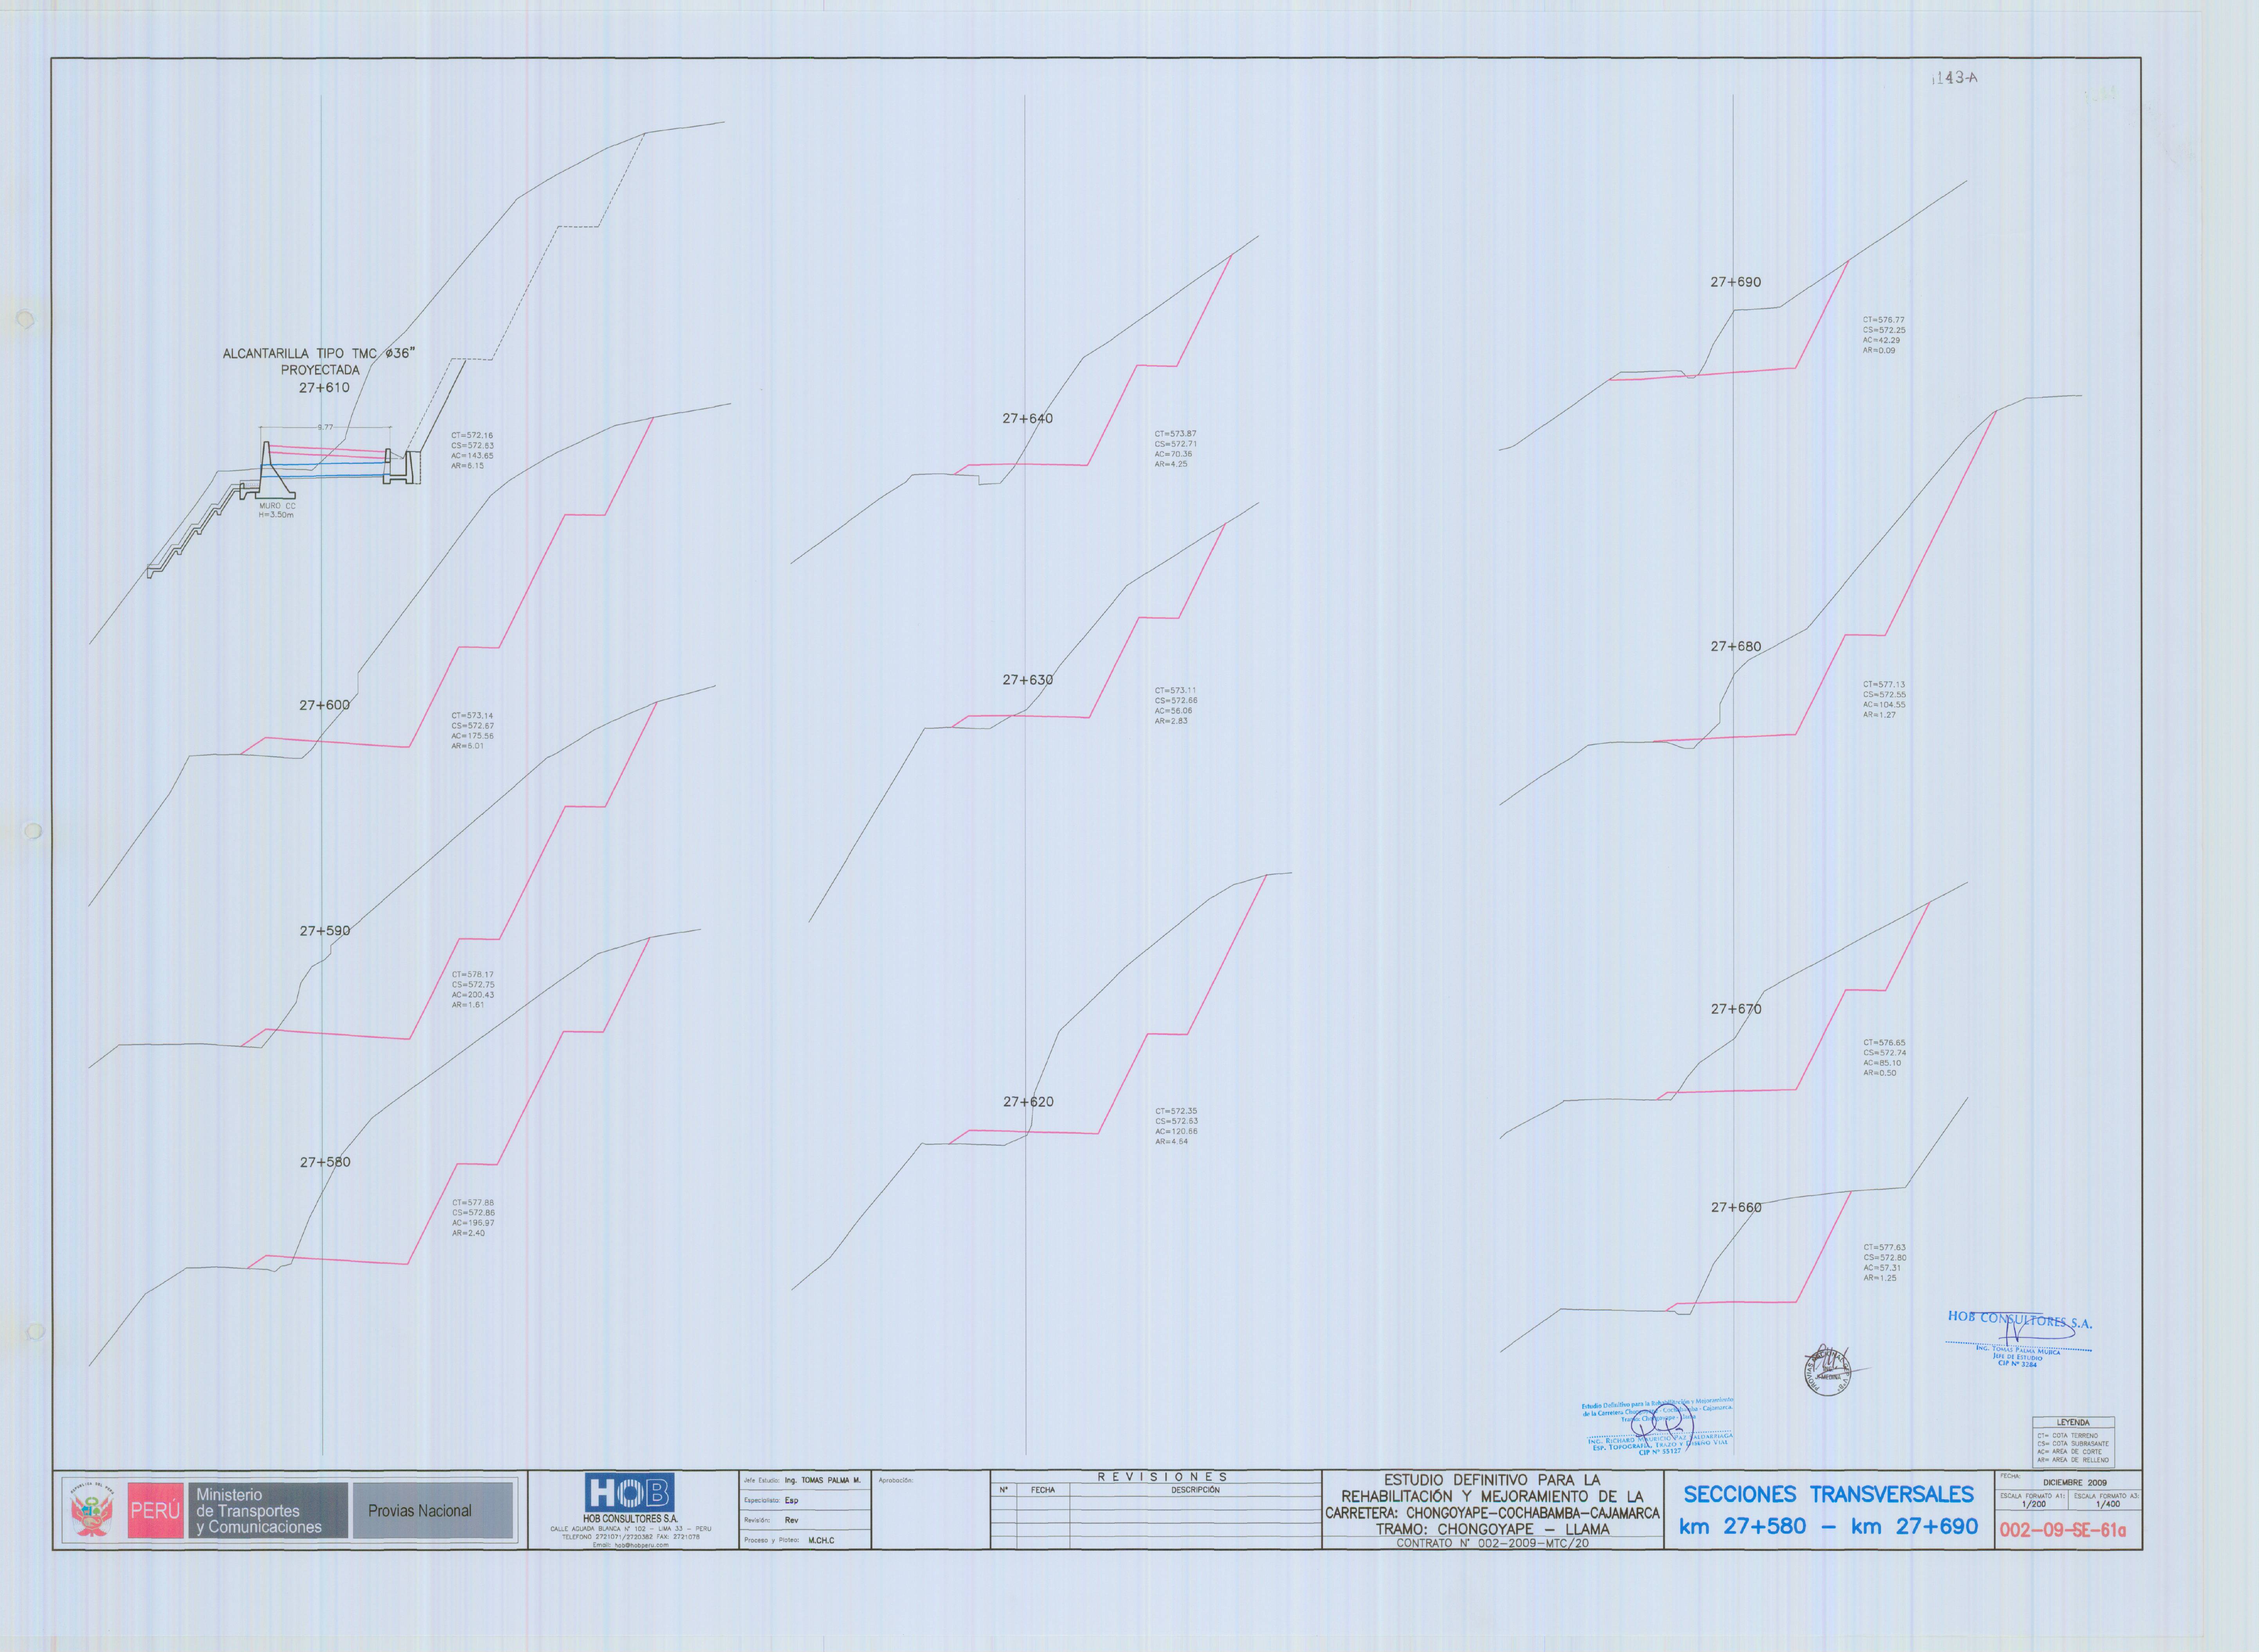Click station label '27+670'
Viewport: 2259px width, 1652px height.
click(1736, 1009)
